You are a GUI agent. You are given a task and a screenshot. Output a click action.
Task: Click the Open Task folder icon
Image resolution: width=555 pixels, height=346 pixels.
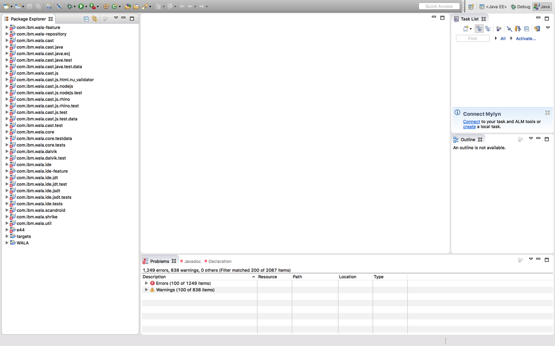pyautogui.click(x=136, y=6)
